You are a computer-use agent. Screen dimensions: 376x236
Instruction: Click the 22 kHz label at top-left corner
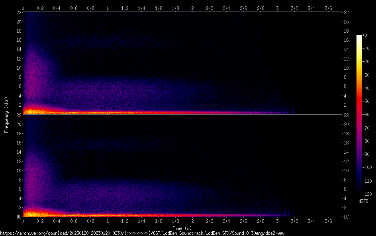click(18, 13)
